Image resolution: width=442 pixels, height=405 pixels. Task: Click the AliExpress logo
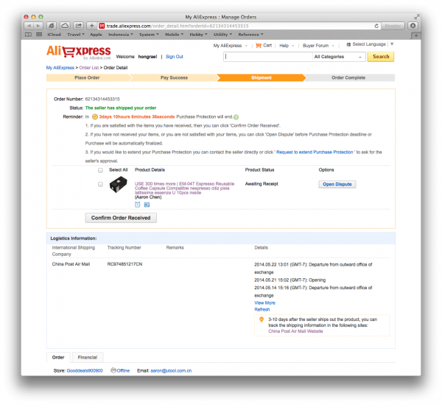79,52
